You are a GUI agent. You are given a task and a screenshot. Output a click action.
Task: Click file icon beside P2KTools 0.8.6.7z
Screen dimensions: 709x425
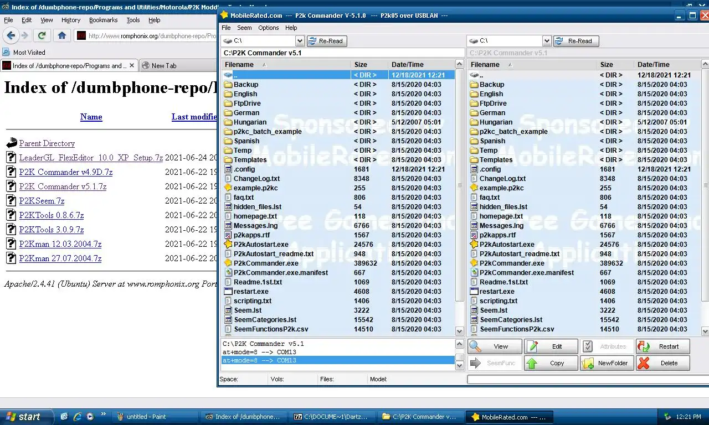[x=11, y=215]
